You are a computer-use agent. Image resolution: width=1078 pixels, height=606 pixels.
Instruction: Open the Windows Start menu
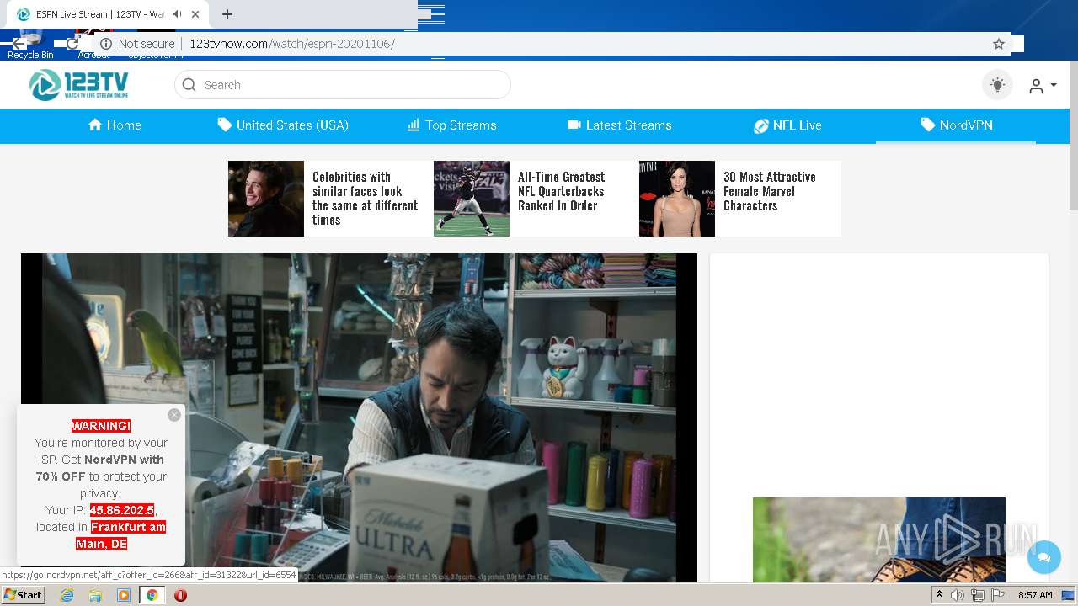(x=24, y=594)
